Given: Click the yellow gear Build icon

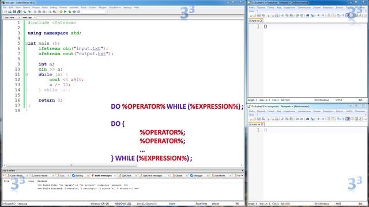Looking at the screenshot, I should pyautogui.click(x=61, y=11).
